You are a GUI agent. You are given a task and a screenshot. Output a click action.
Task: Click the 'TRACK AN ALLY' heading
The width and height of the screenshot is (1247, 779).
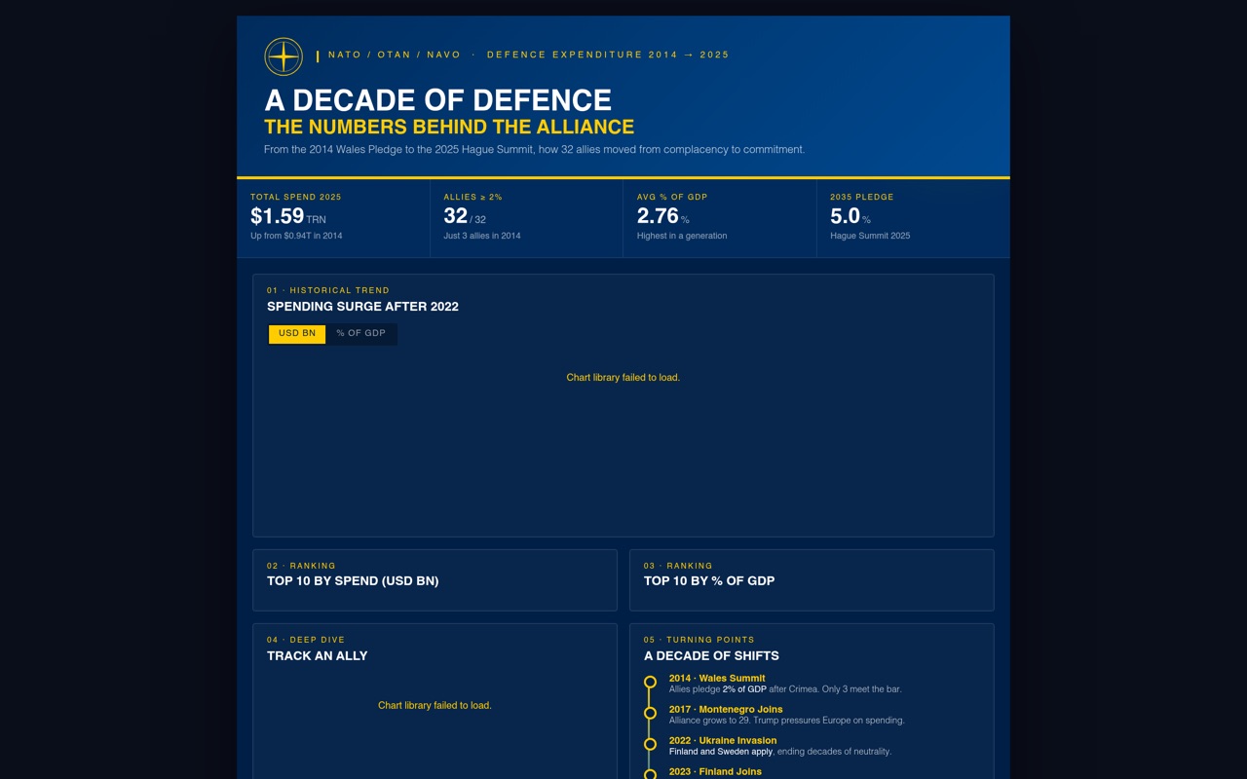[318, 656]
